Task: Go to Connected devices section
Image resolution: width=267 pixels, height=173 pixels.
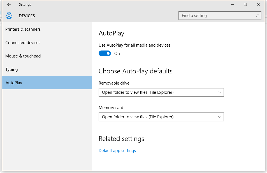Action: click(x=23, y=43)
